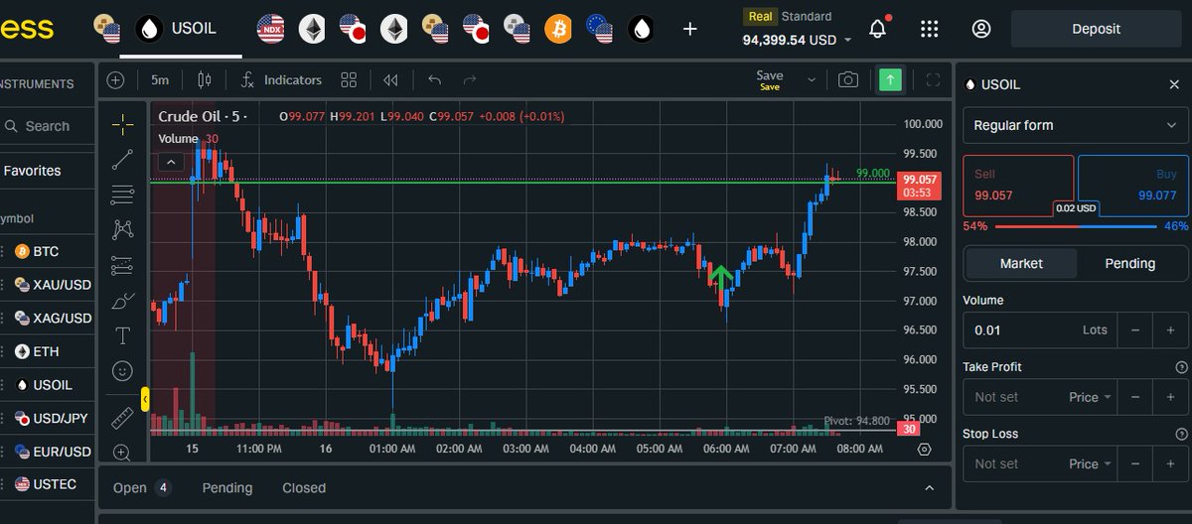The image size is (1192, 524).
Task: Switch order type to Pending
Action: click(1130, 263)
